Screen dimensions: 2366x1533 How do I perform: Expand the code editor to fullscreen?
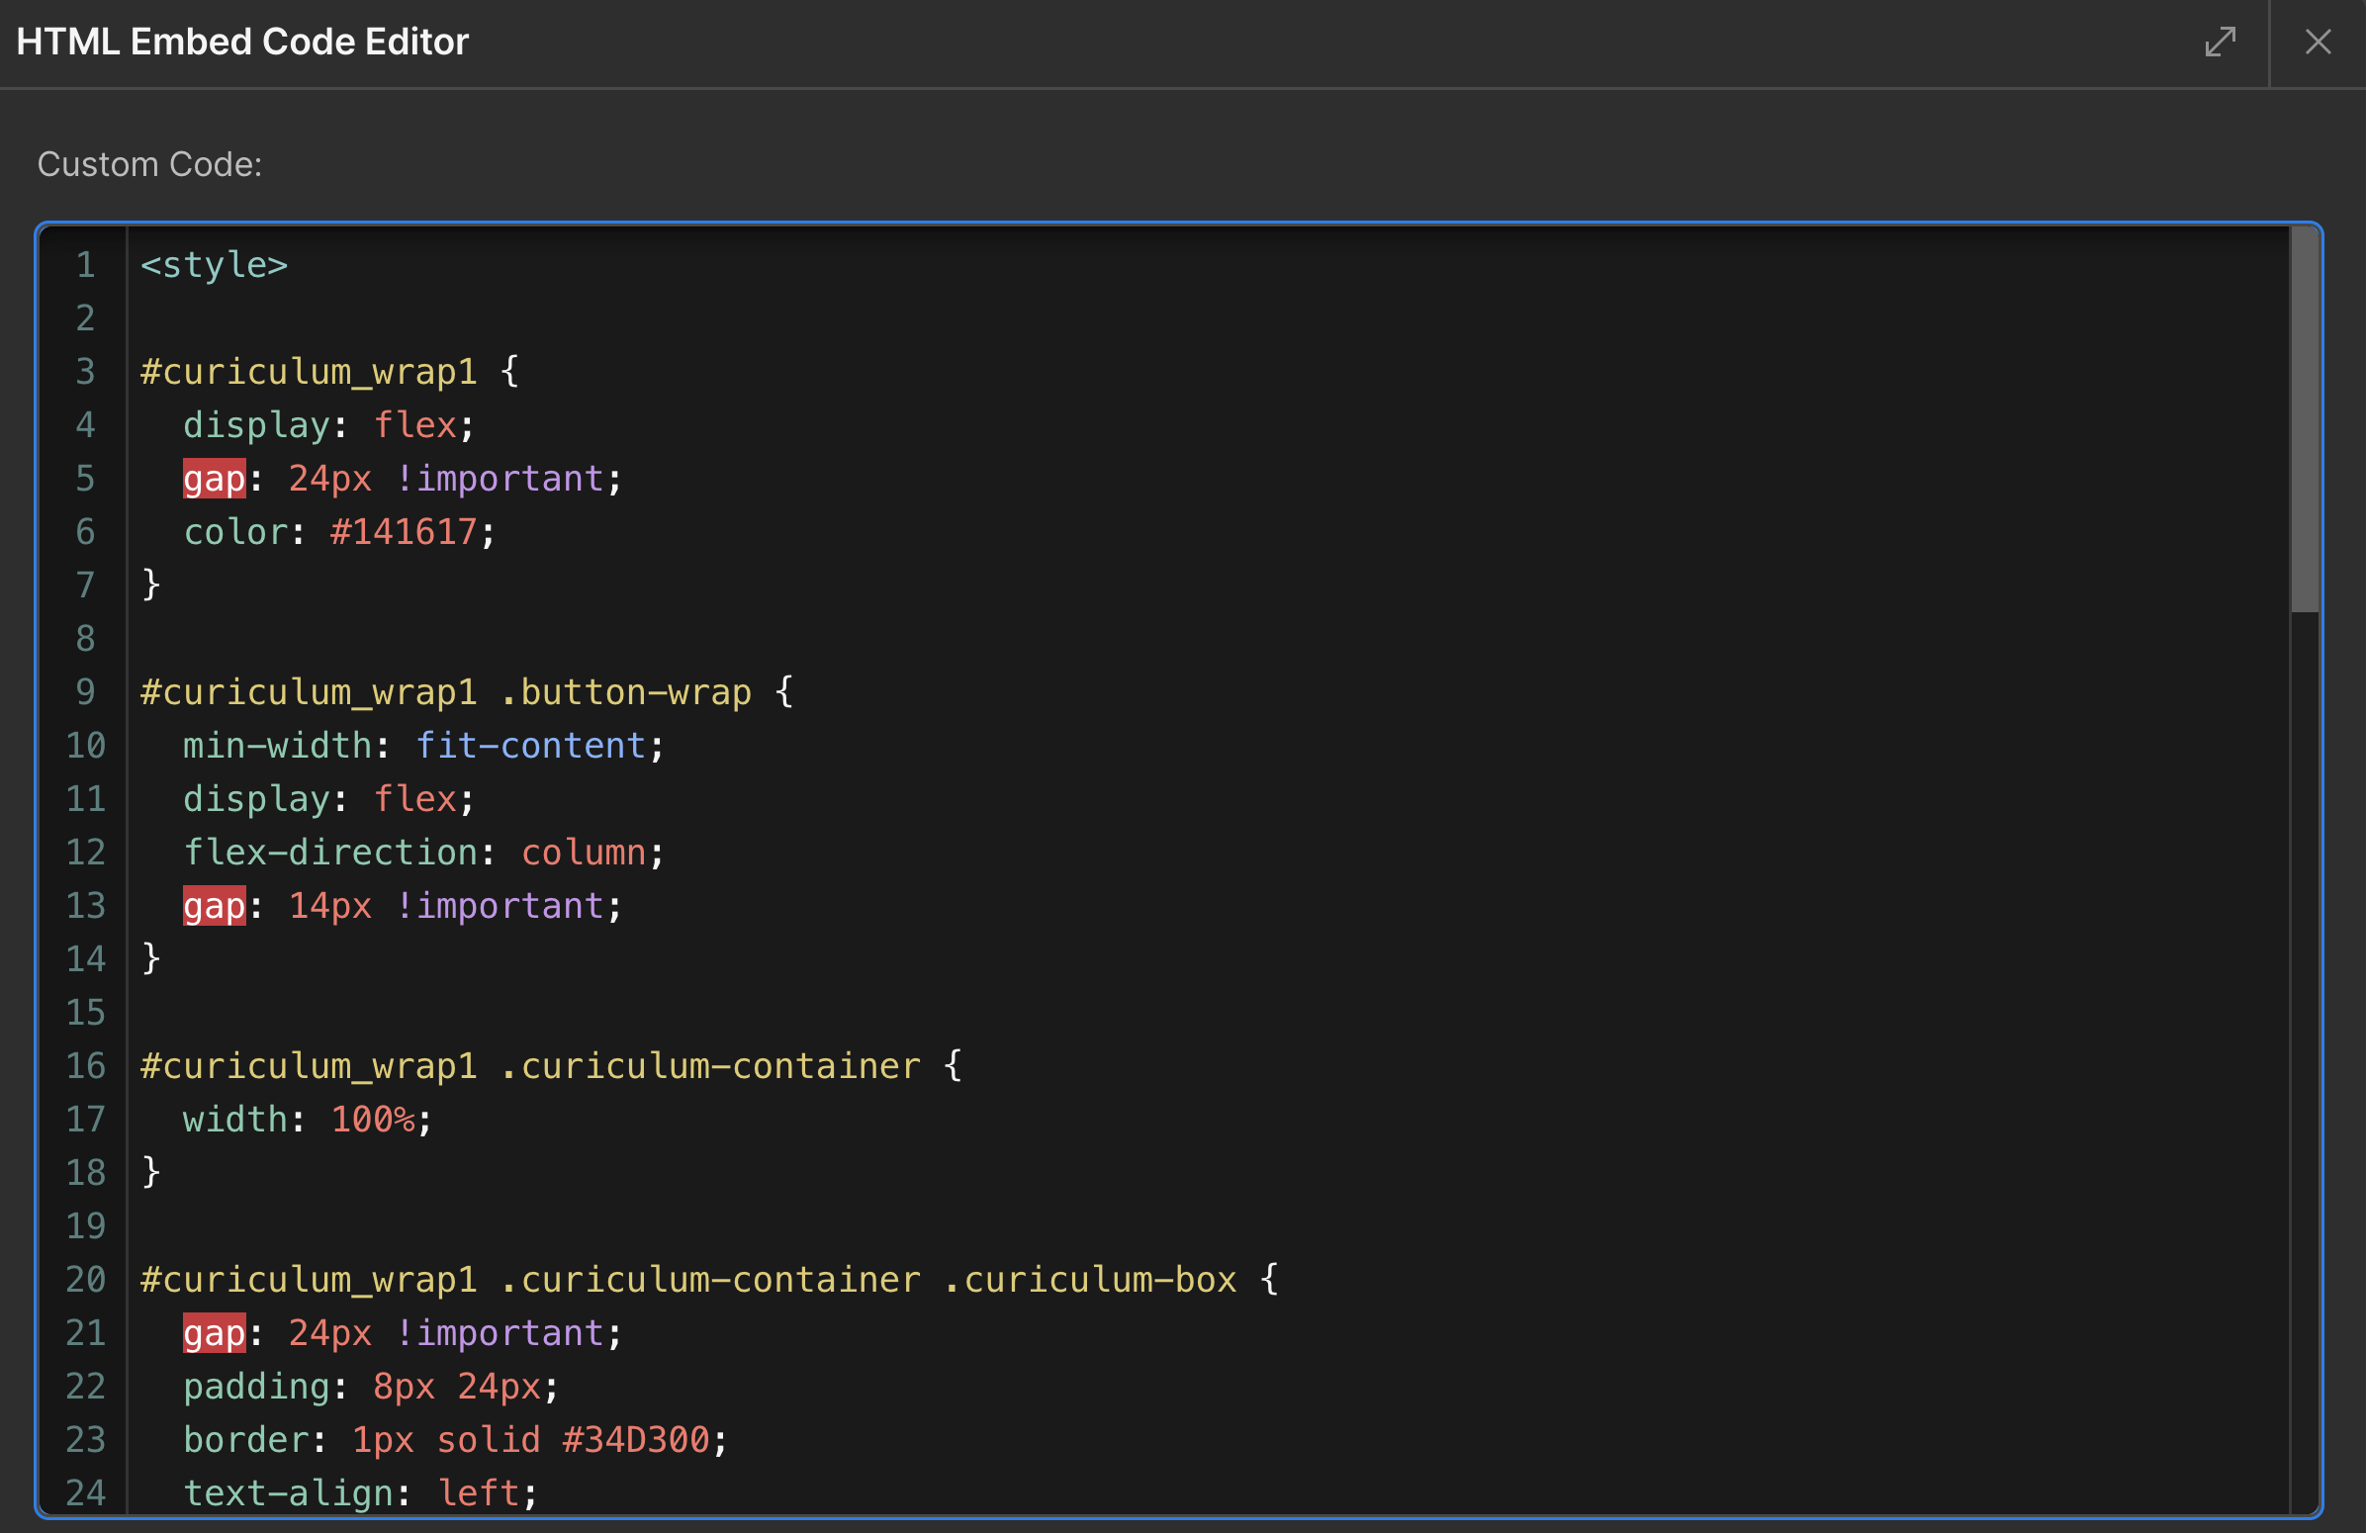click(2220, 42)
